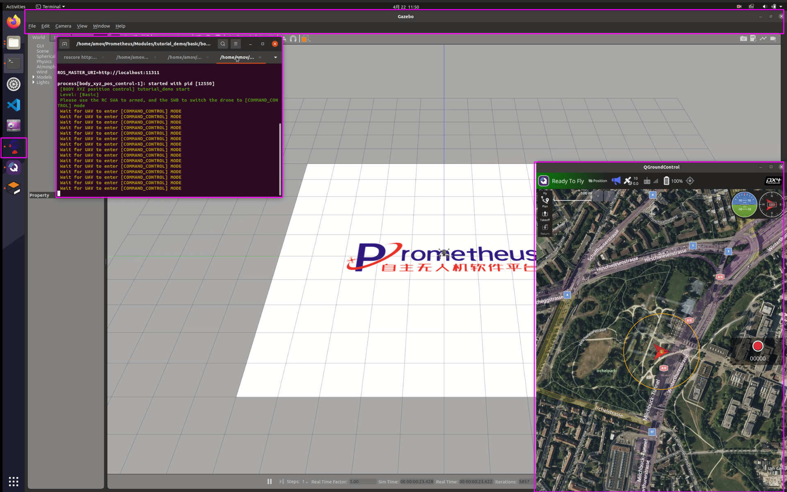
Task: Show all applications grid
Action: (14, 481)
